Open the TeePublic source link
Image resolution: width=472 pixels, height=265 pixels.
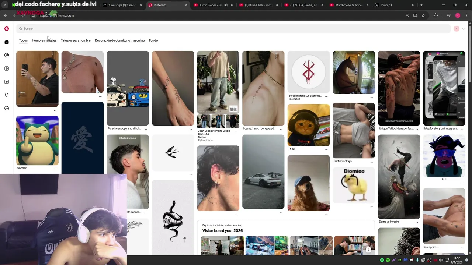click(294, 99)
